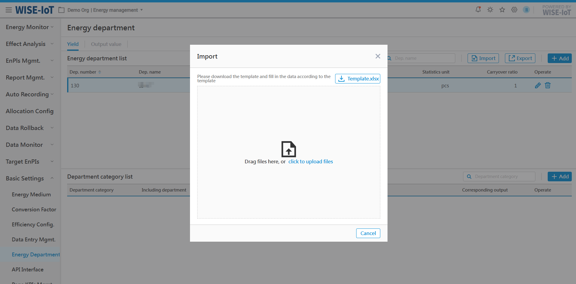
Task: Click the file upload arrow icon
Action: click(288, 149)
